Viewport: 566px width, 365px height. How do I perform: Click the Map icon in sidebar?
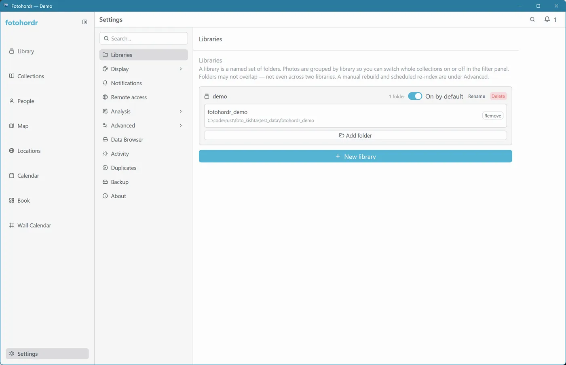[12, 126]
